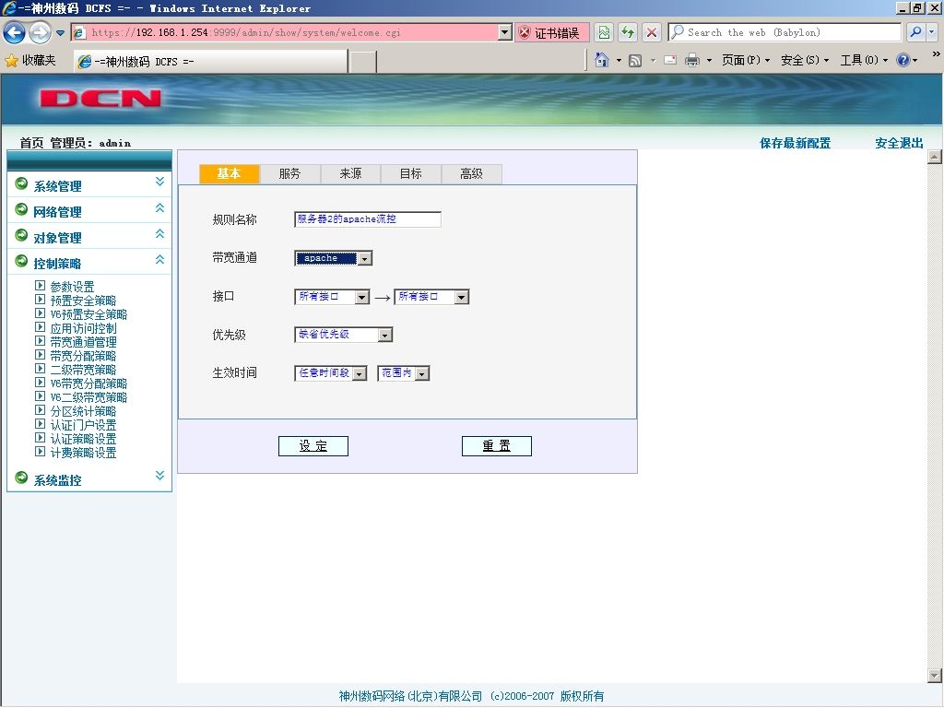Click the 设定 submit button

[313, 446]
